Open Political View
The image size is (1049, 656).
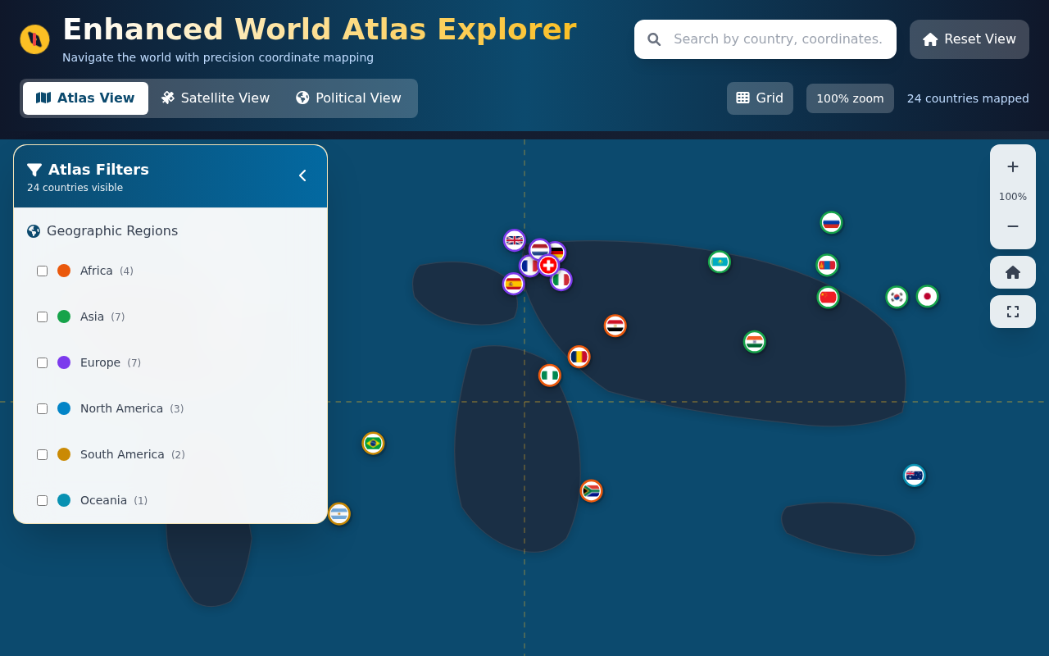pyautogui.click(x=348, y=98)
